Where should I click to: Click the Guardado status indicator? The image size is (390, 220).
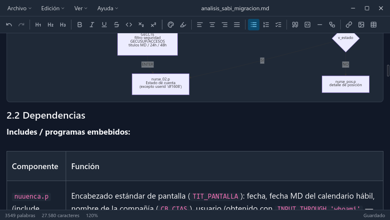point(374,215)
